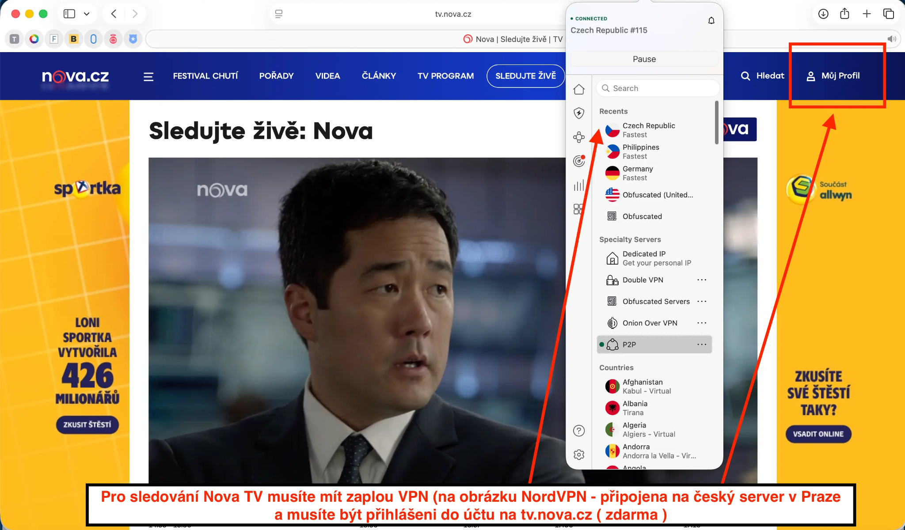Open NordVPN notifications bell
905x530 pixels.
711,20
